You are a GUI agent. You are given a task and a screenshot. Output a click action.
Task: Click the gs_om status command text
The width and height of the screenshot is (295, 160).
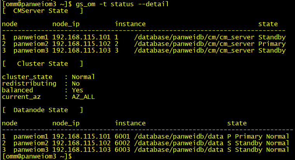(116, 4)
